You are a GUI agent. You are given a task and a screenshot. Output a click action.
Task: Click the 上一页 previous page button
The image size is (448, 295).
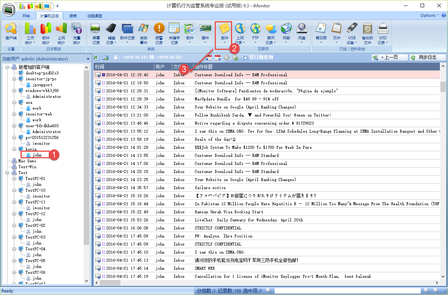click(x=390, y=58)
